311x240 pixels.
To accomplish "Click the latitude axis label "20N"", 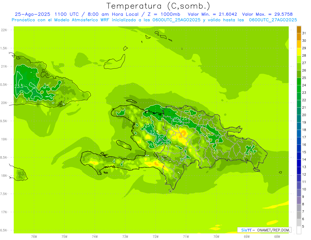I will coord(4,103).
